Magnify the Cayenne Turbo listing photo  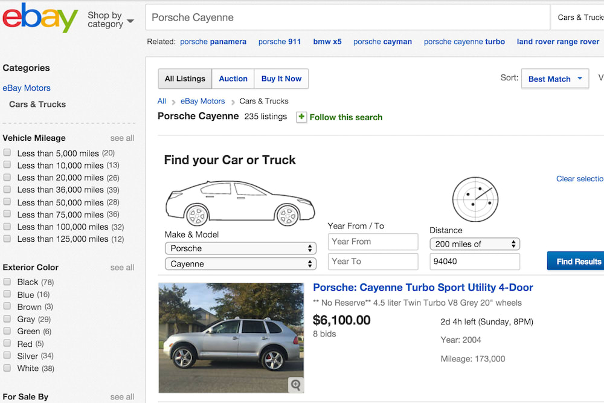tap(295, 384)
